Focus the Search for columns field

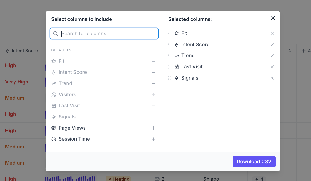pos(107,33)
